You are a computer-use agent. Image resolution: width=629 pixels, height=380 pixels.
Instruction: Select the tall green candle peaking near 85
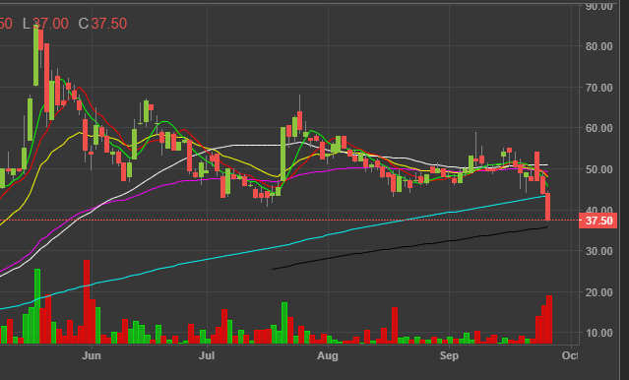tap(36, 55)
